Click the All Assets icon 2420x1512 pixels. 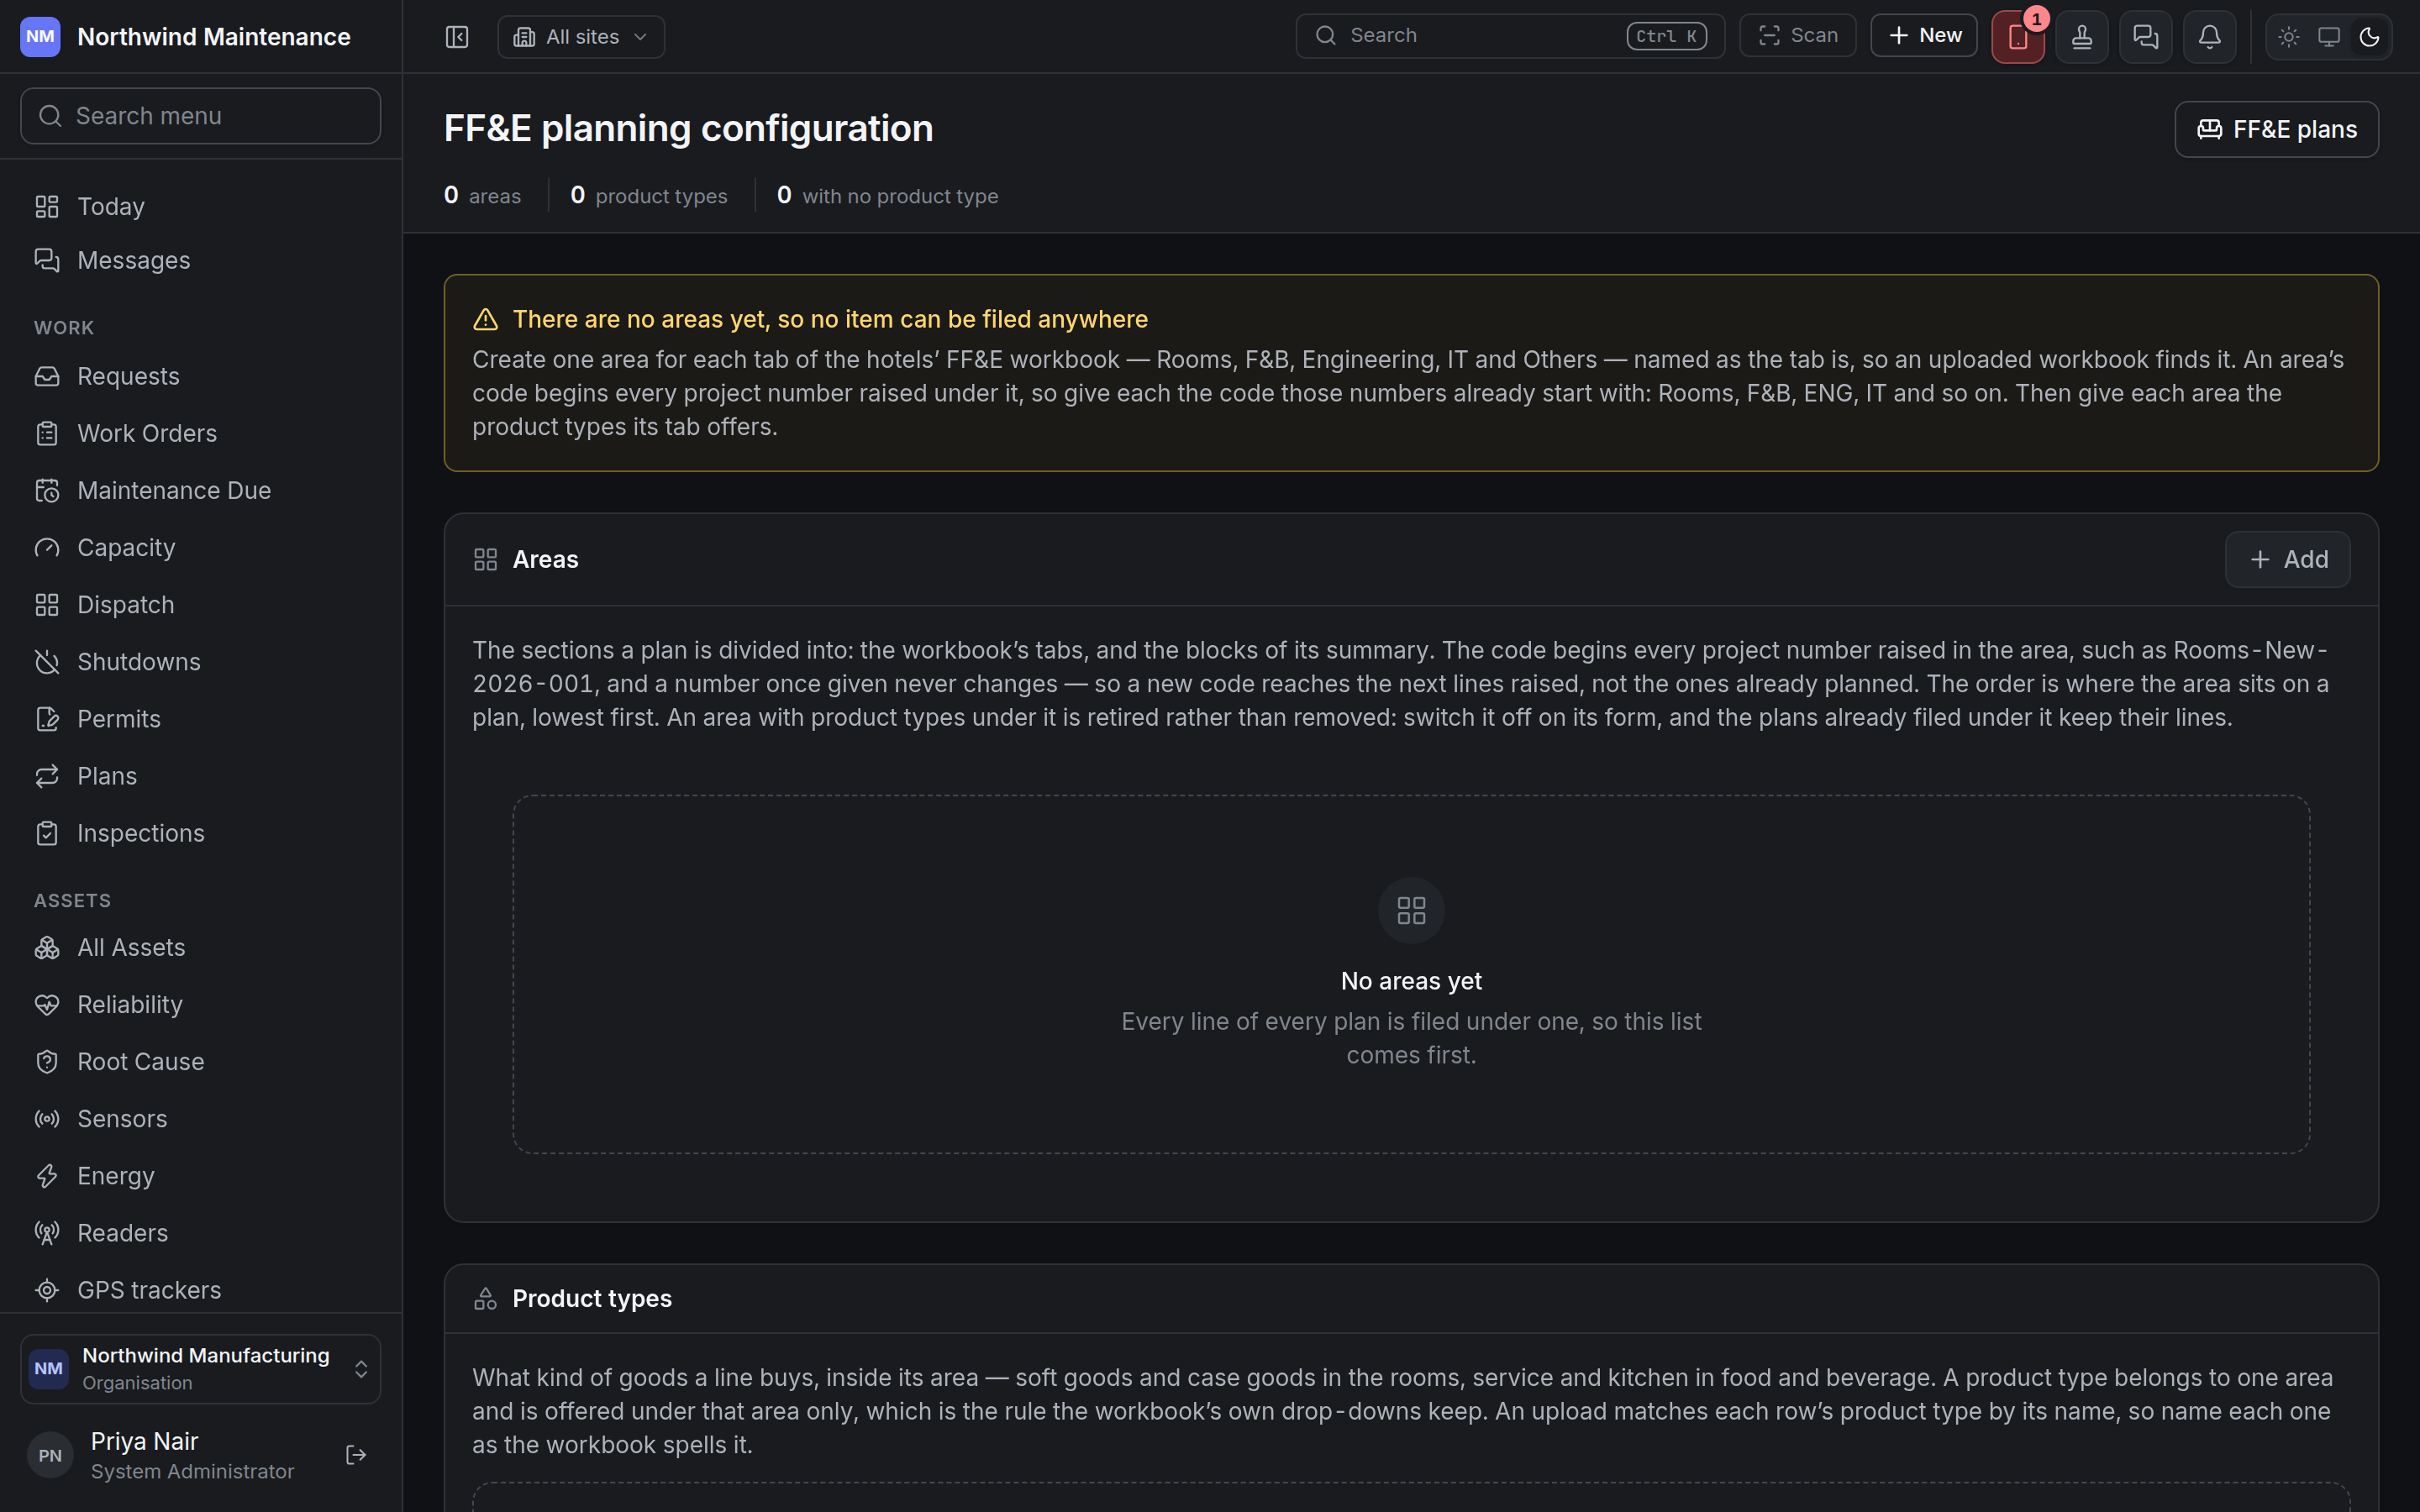(47, 948)
